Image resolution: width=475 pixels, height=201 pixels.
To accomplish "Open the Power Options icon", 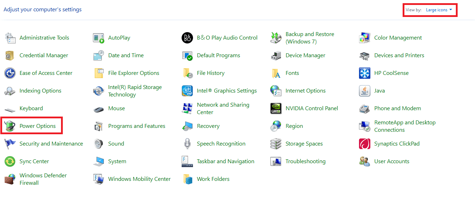I will (10, 126).
